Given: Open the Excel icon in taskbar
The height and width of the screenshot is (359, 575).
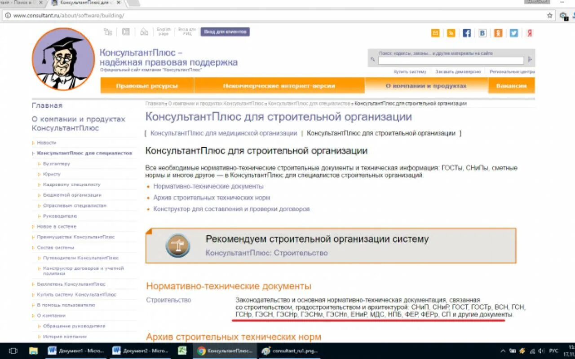Looking at the screenshot, I should (x=182, y=351).
